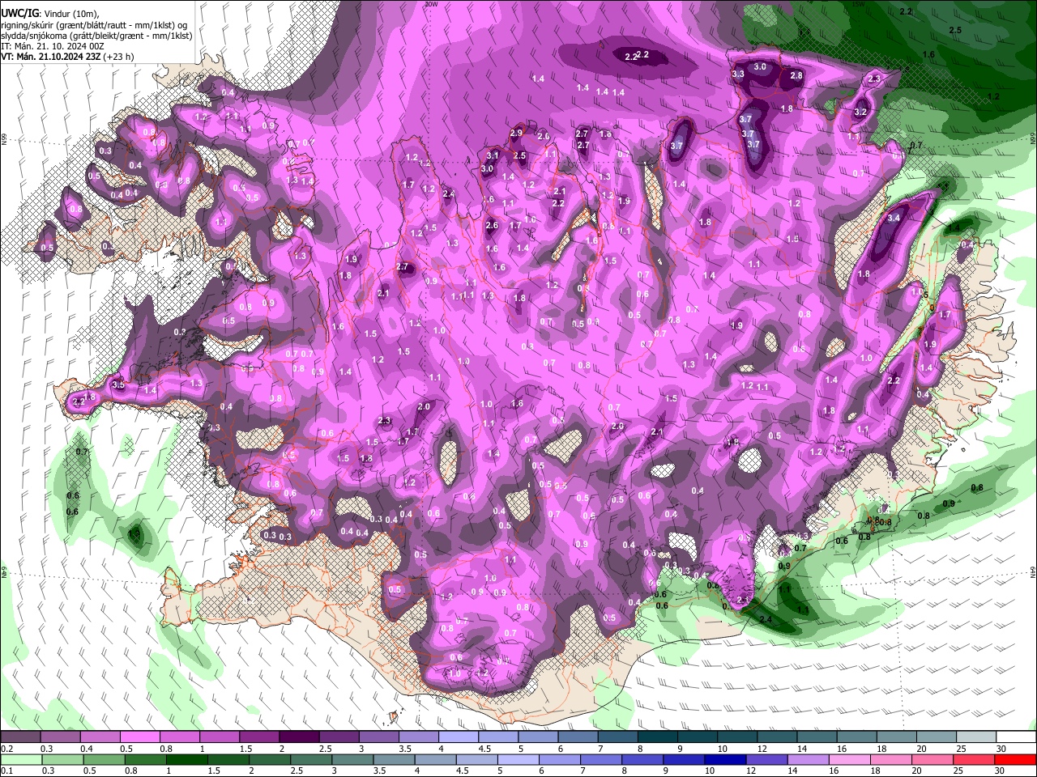Click the '64N' latitude label on right edge
Viewport: 1037px width, 777px height.
(x=1033, y=571)
